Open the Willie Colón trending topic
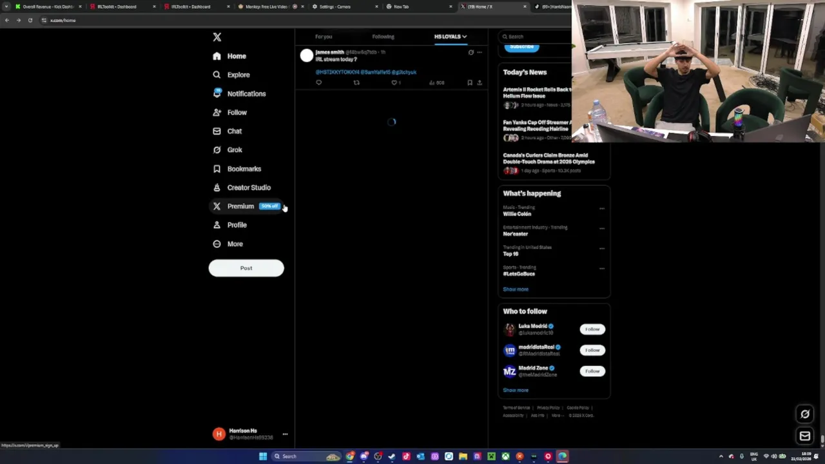The image size is (825, 464). click(x=517, y=214)
